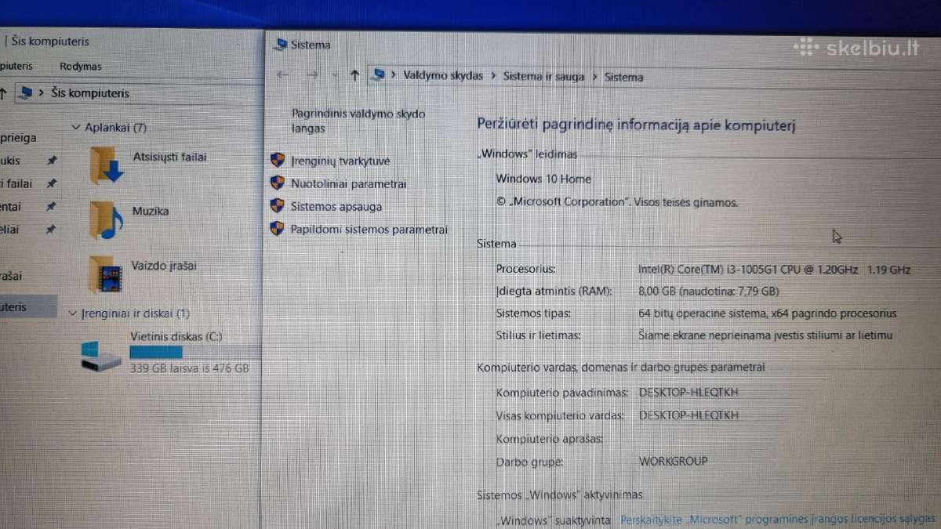This screenshot has height=529, width=941.
Task: Expand chevron before Šis kompiuteris in Explorer
Action: (42, 93)
